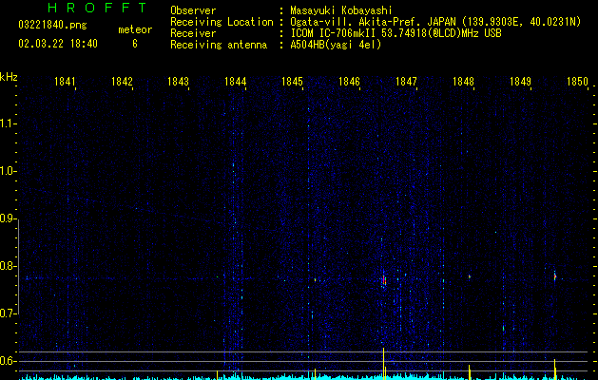Click the 1.0 kHz axis value
Viewport: 598px width, 380px height.
pos(8,171)
